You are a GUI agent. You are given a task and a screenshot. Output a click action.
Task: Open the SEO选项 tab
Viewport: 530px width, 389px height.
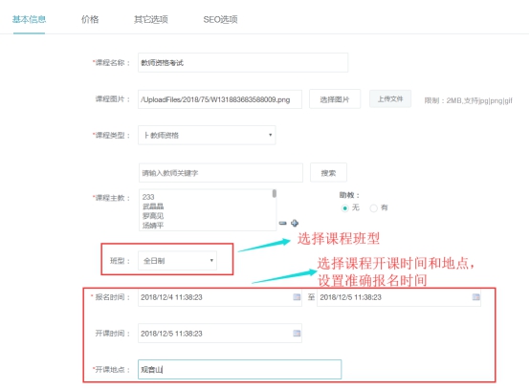[x=220, y=19]
